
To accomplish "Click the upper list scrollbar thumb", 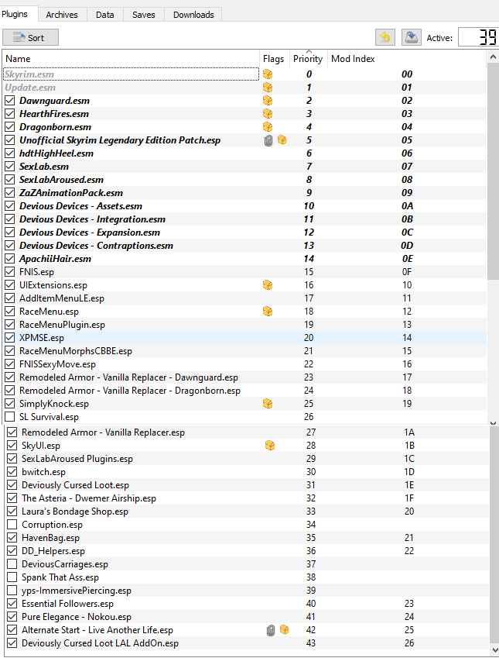I will coord(493,172).
